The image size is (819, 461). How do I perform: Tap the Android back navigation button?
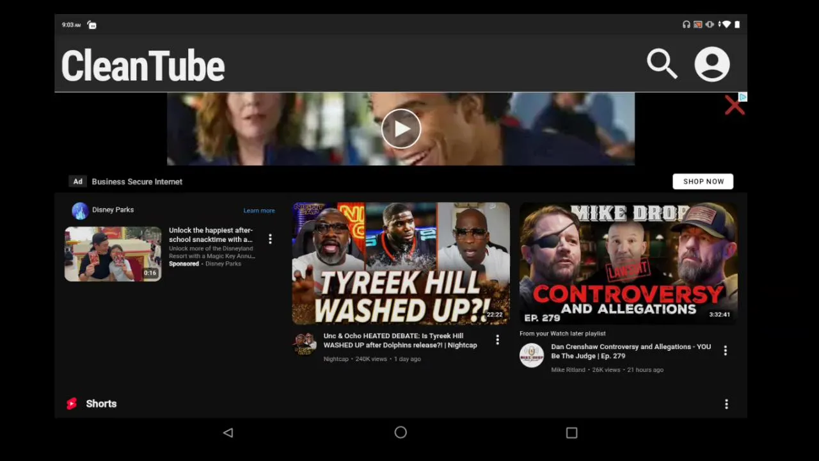pyautogui.click(x=228, y=433)
